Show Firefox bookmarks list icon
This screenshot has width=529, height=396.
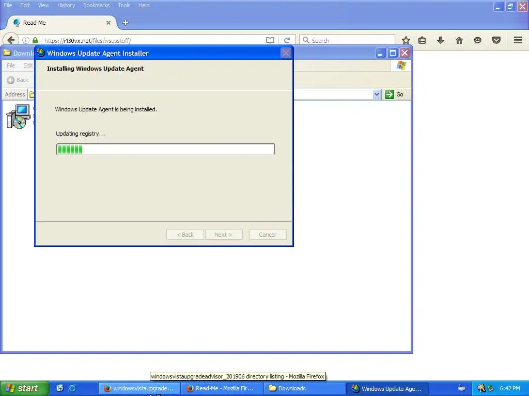(422, 40)
